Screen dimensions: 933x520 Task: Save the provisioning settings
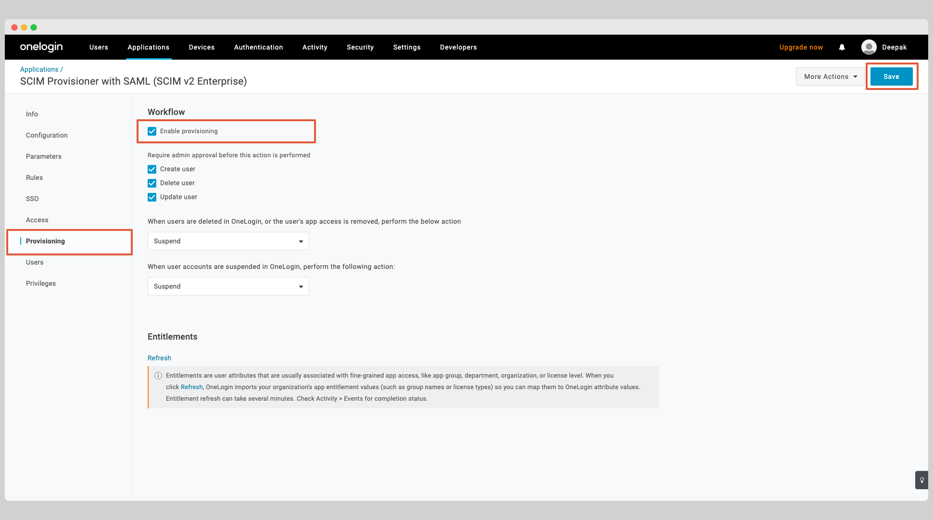pos(891,76)
